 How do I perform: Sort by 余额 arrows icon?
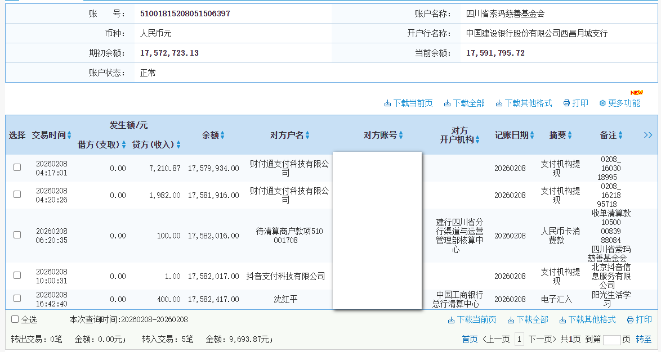[222, 136]
